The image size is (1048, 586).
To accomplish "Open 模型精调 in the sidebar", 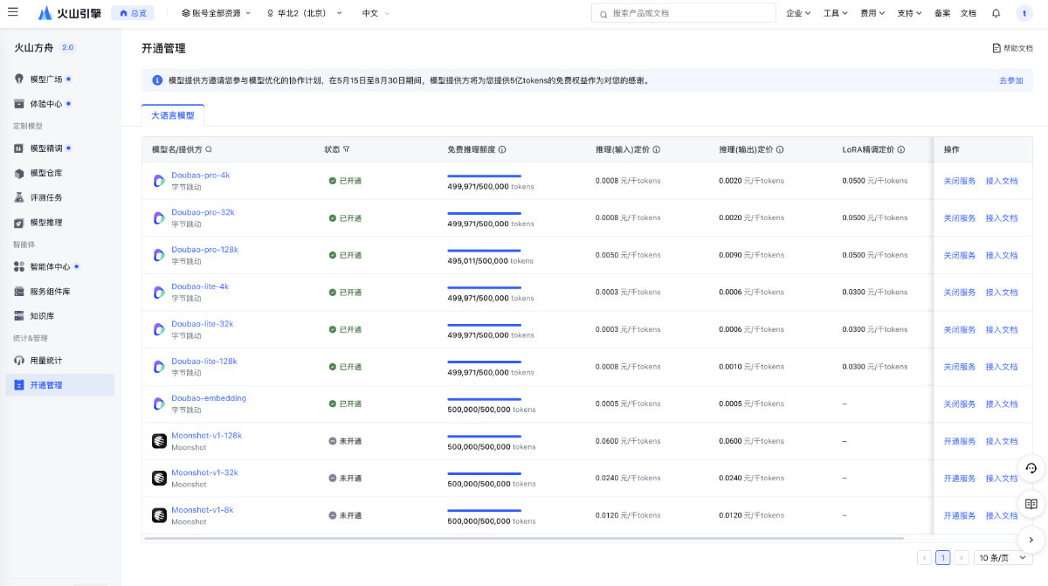I will point(59,148).
